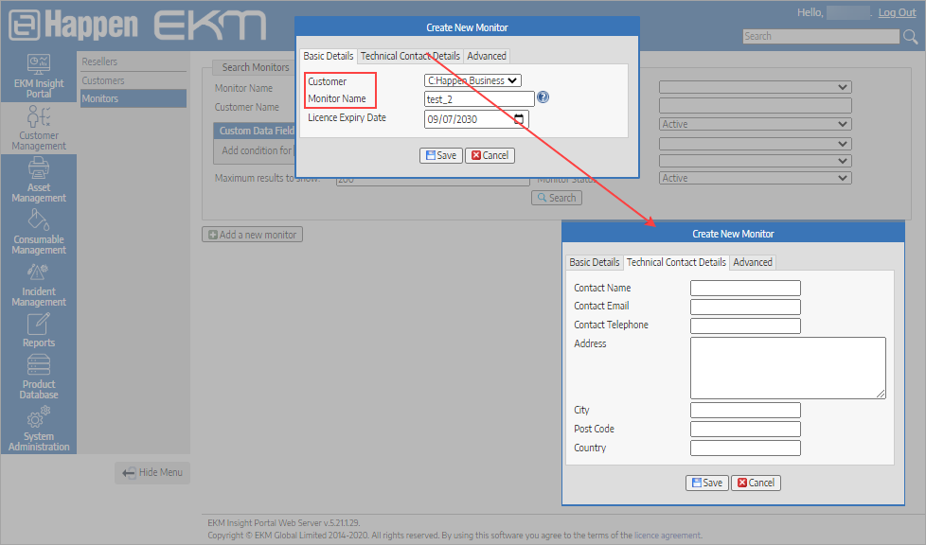Click the Address text area
This screenshot has height=545, width=926.
788,368
